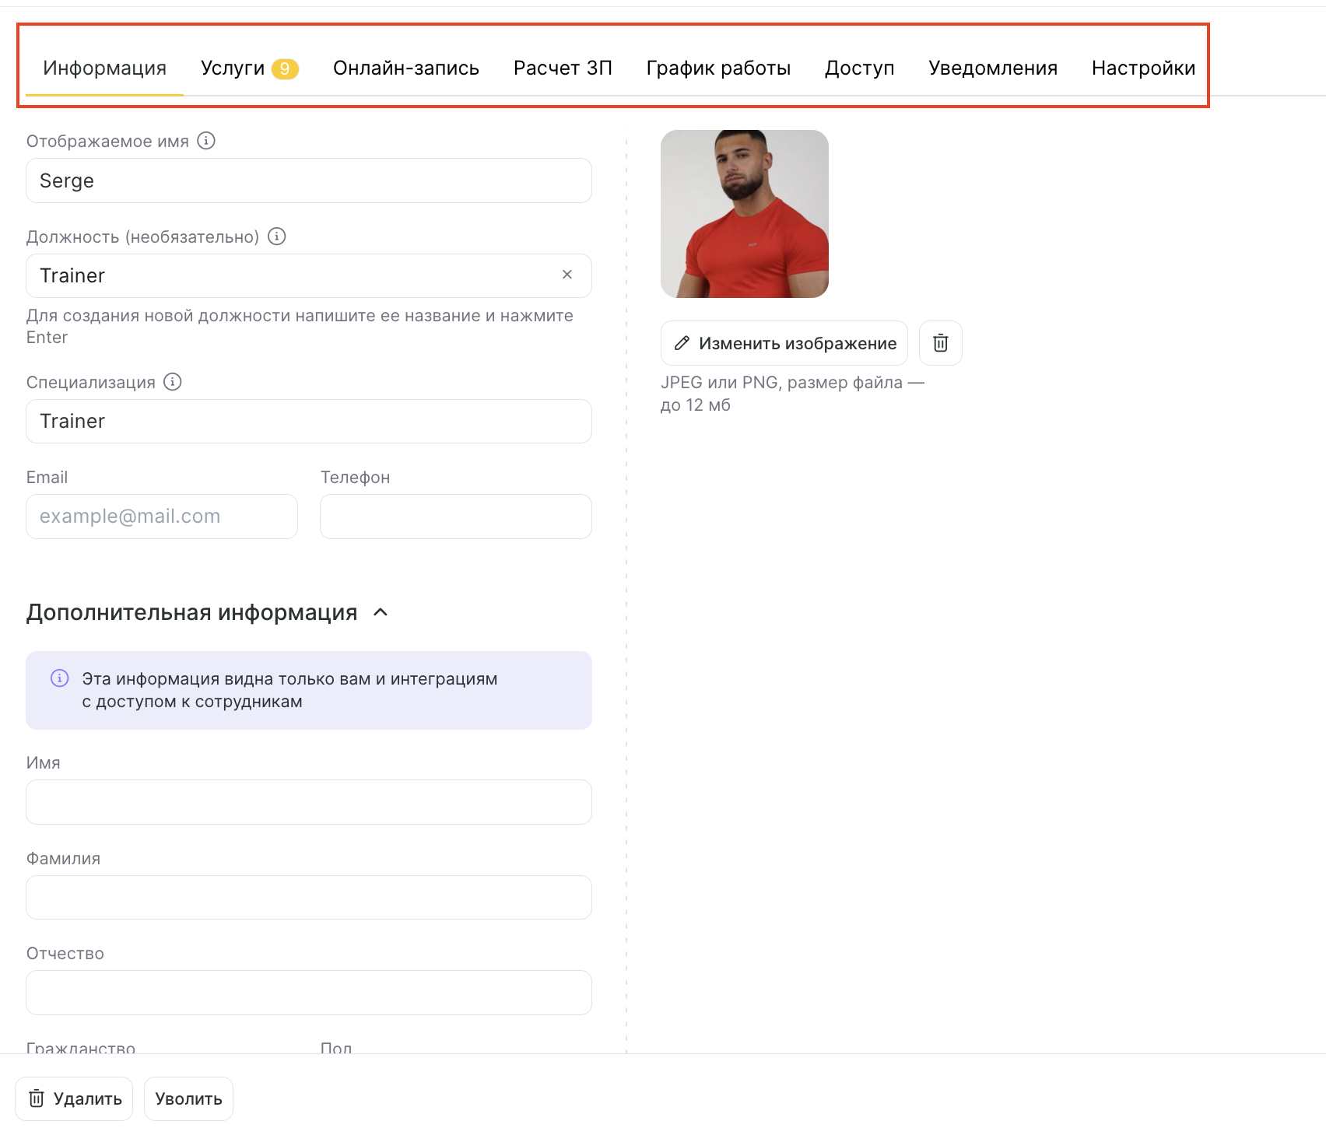Viewport: 1326px width, 1142px height.
Task: Switch to Уведомления tab
Action: [992, 68]
